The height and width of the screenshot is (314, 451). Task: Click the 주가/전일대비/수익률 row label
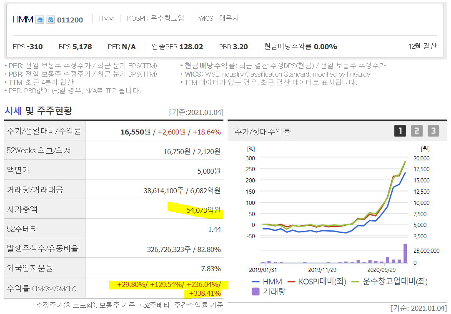tap(44, 131)
